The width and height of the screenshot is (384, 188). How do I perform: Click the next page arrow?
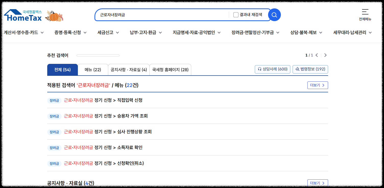pyautogui.click(x=325, y=55)
